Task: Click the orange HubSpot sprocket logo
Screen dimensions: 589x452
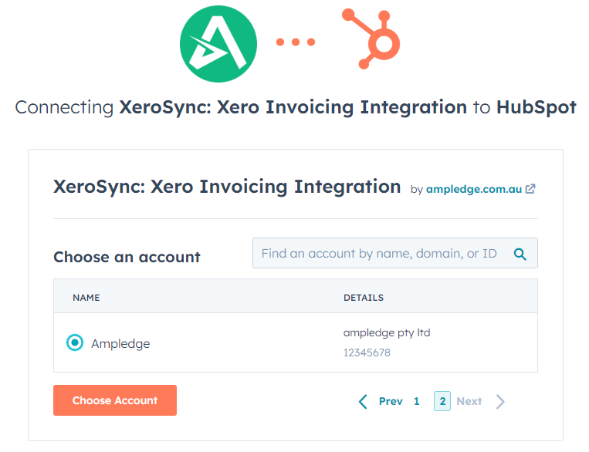Action: click(x=371, y=39)
